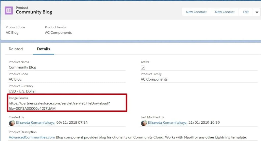
Task: Select the Details tab
Action: (43, 49)
